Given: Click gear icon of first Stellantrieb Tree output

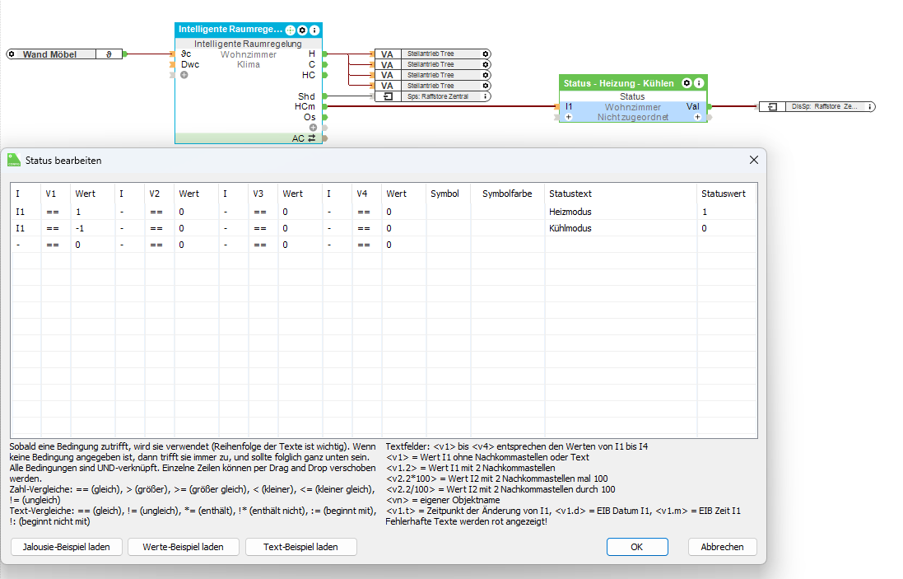Looking at the screenshot, I should [x=486, y=54].
